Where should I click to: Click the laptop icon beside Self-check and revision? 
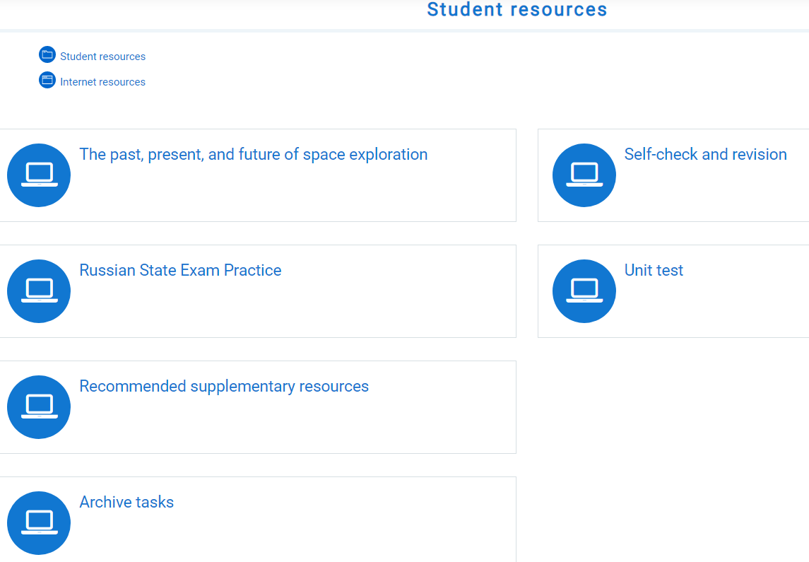point(584,175)
